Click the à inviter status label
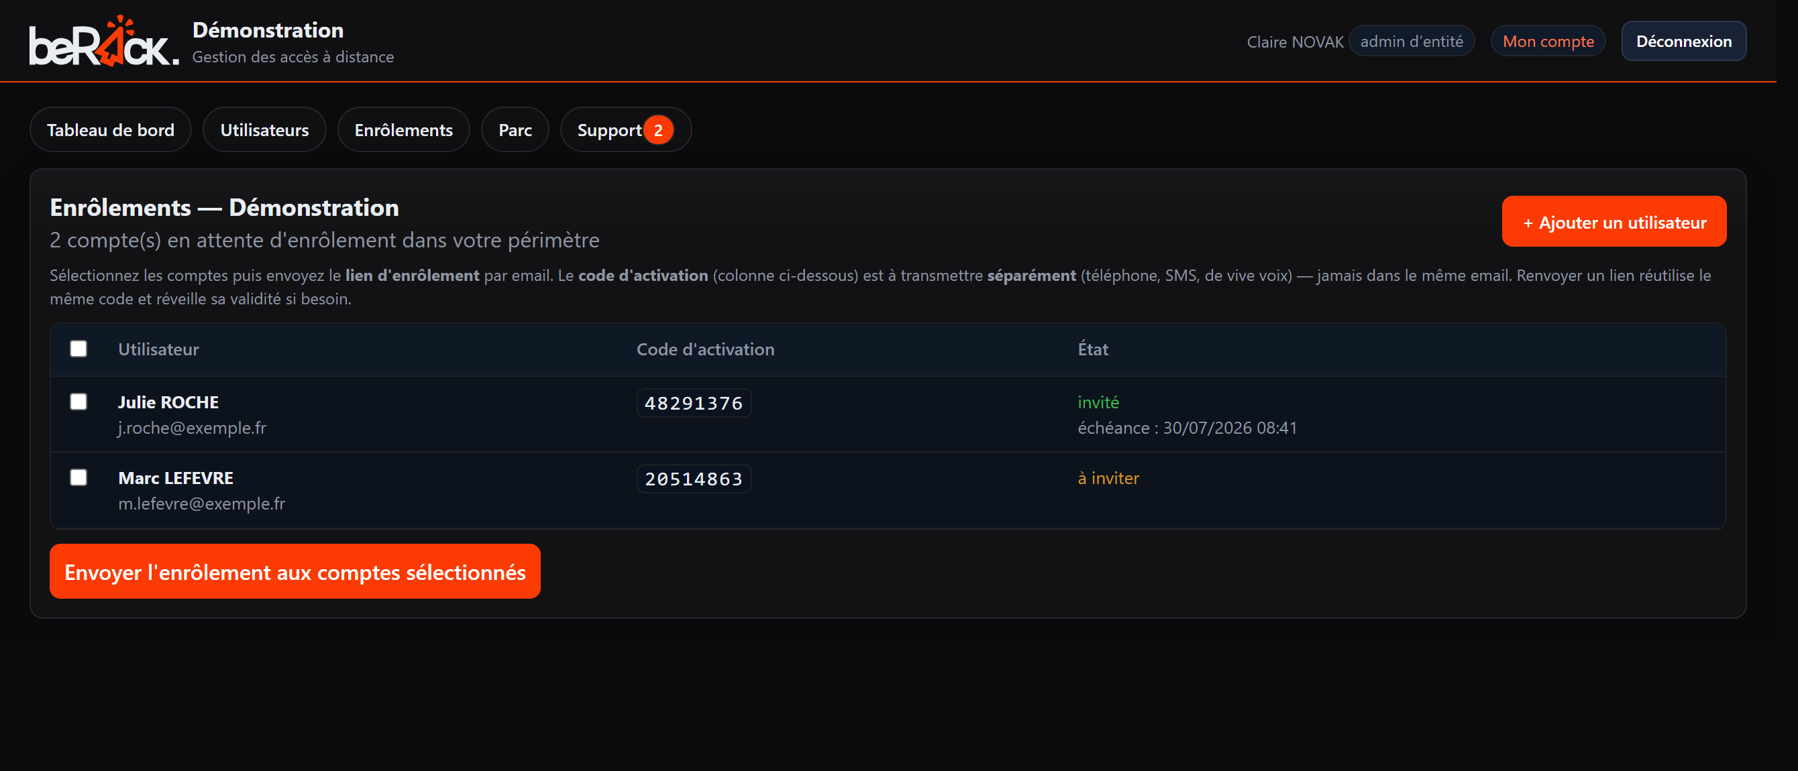Viewport: 1798px width, 771px height. point(1108,478)
